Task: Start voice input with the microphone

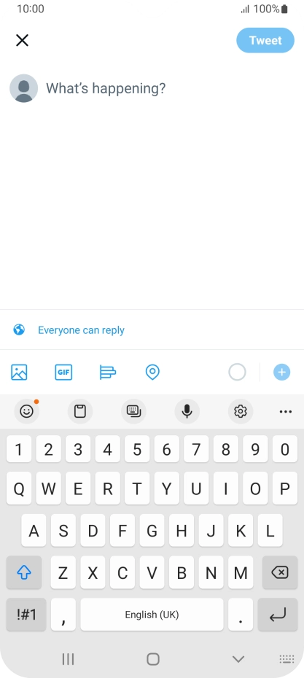Action: pyautogui.click(x=187, y=411)
